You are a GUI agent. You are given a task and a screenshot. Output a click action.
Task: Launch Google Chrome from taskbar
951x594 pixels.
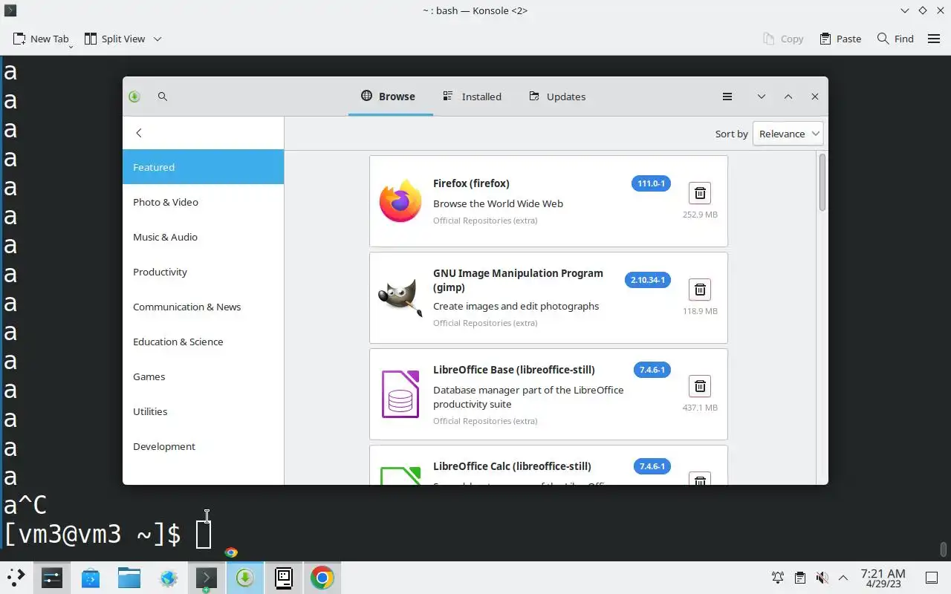(x=322, y=578)
